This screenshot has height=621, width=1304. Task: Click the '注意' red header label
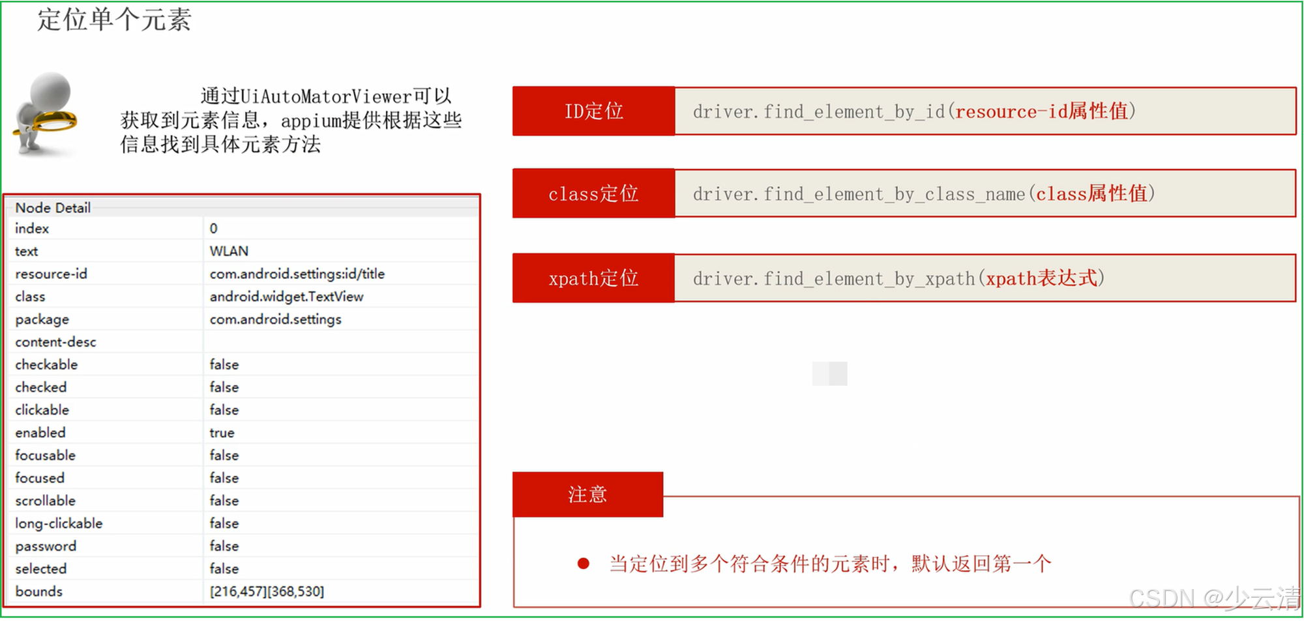coord(587,495)
